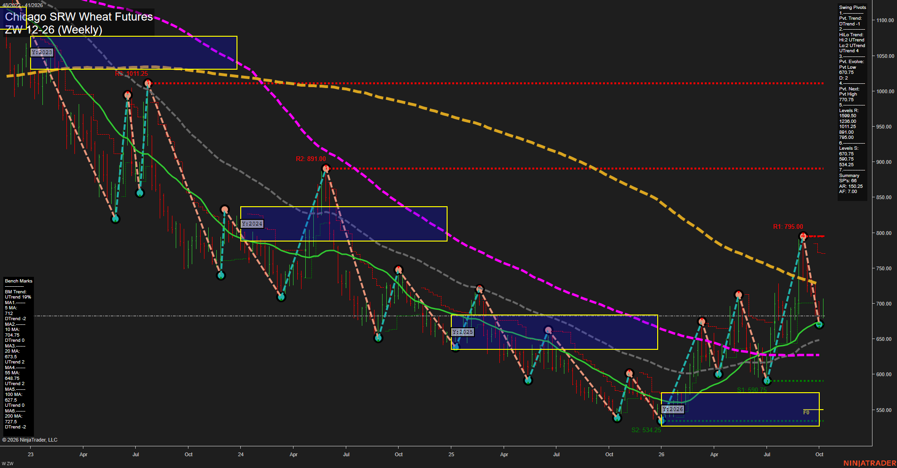
Task: Click the W ZW label at bottom left
Action: coord(8,464)
